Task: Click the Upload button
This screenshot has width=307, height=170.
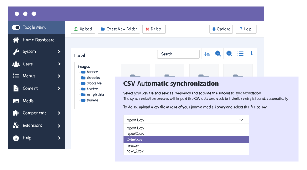Action: point(83,29)
